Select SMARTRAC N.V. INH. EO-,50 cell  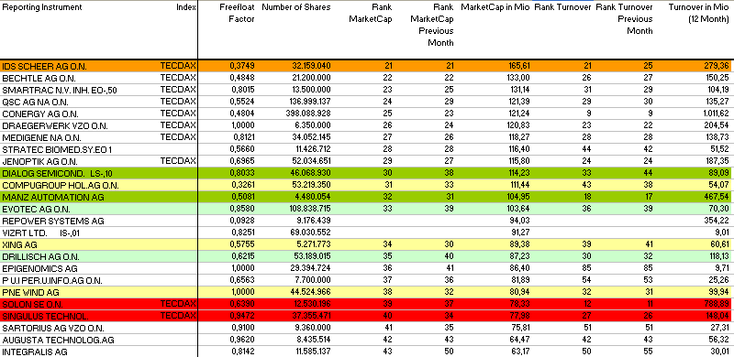[60, 91]
